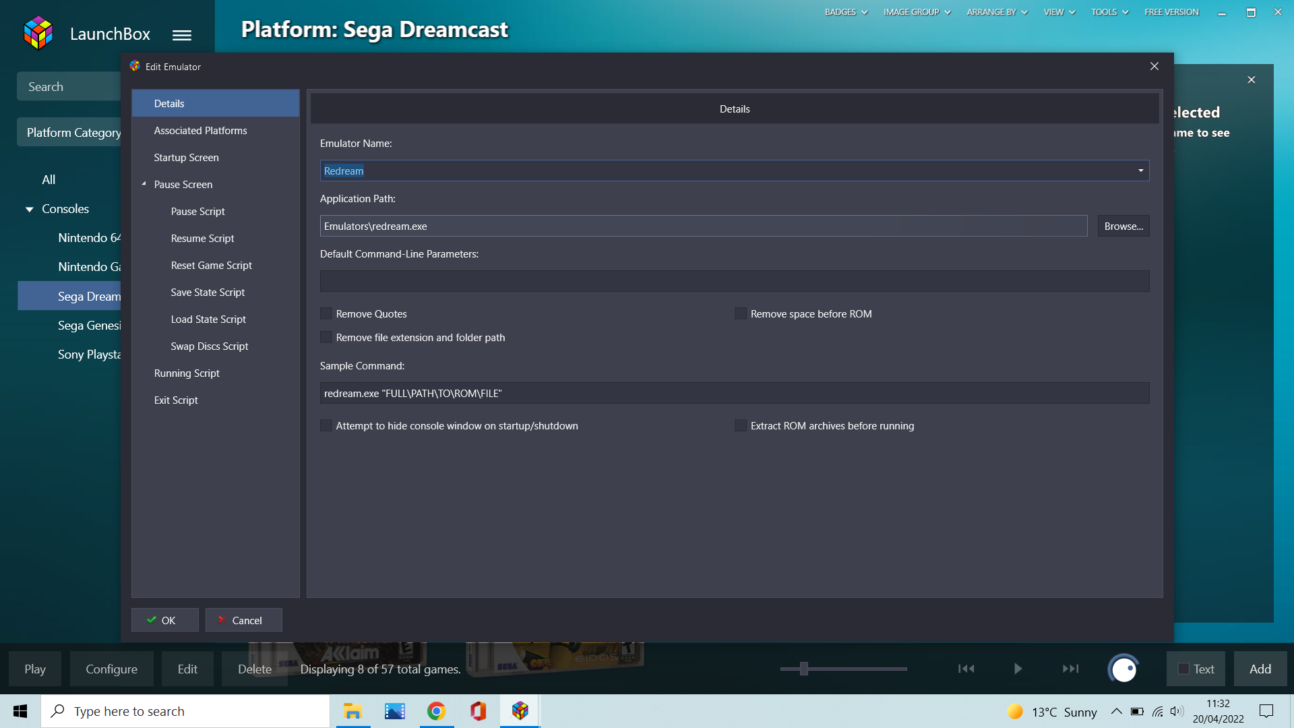
Task: Close the game details side panel
Action: coord(1252,80)
